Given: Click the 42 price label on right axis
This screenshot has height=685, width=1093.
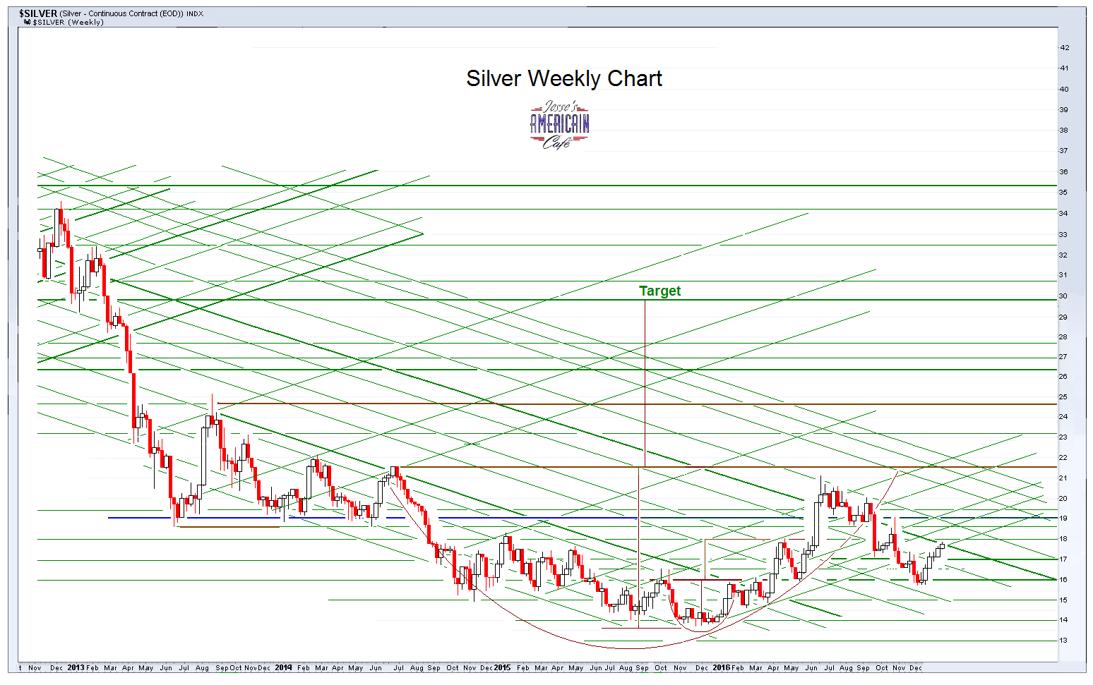Looking at the screenshot, I should [x=1063, y=48].
